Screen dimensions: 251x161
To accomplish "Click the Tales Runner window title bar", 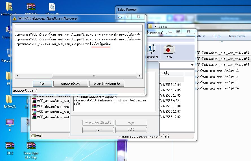I will pos(183,10).
